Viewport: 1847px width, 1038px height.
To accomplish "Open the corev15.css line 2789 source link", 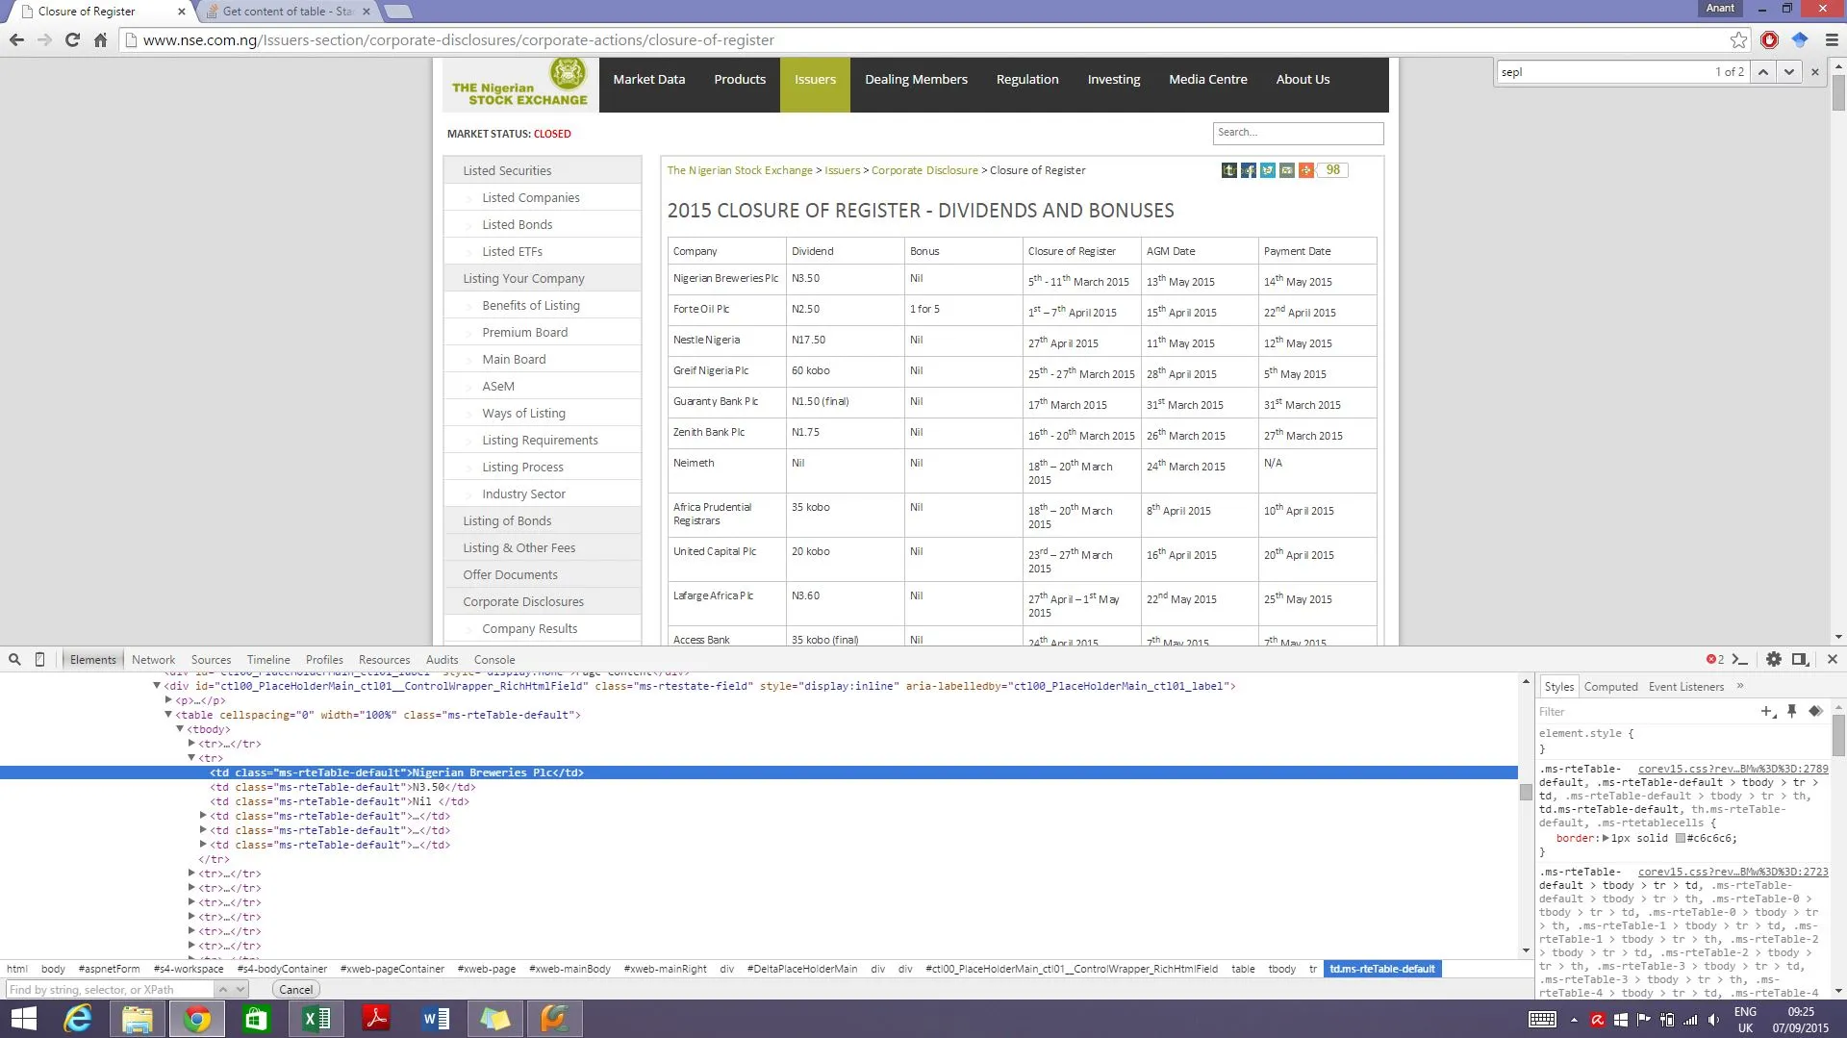I will coord(1733,769).
